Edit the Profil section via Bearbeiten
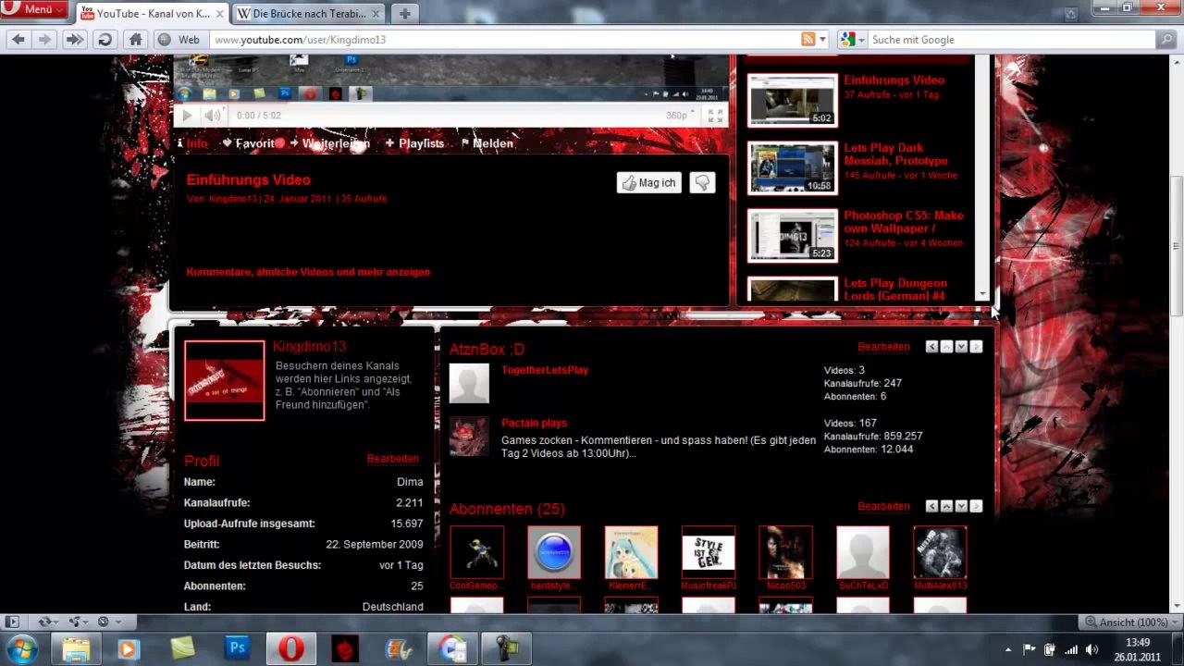This screenshot has width=1184, height=666. (392, 459)
